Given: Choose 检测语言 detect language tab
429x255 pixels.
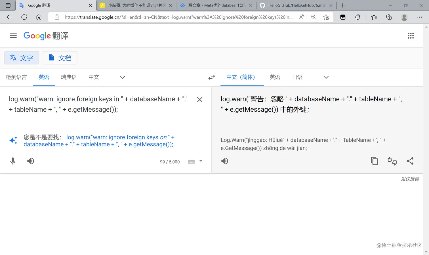Looking at the screenshot, I should click(16, 77).
